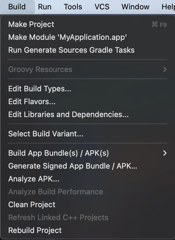The image size is (175, 240).
Task: Open Edit Build Types dialog
Action: [x=87, y=89]
